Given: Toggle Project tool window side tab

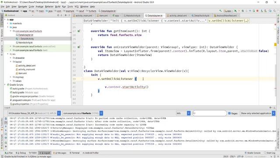Looking at the screenshot, I should pyautogui.click(x=2, y=20).
